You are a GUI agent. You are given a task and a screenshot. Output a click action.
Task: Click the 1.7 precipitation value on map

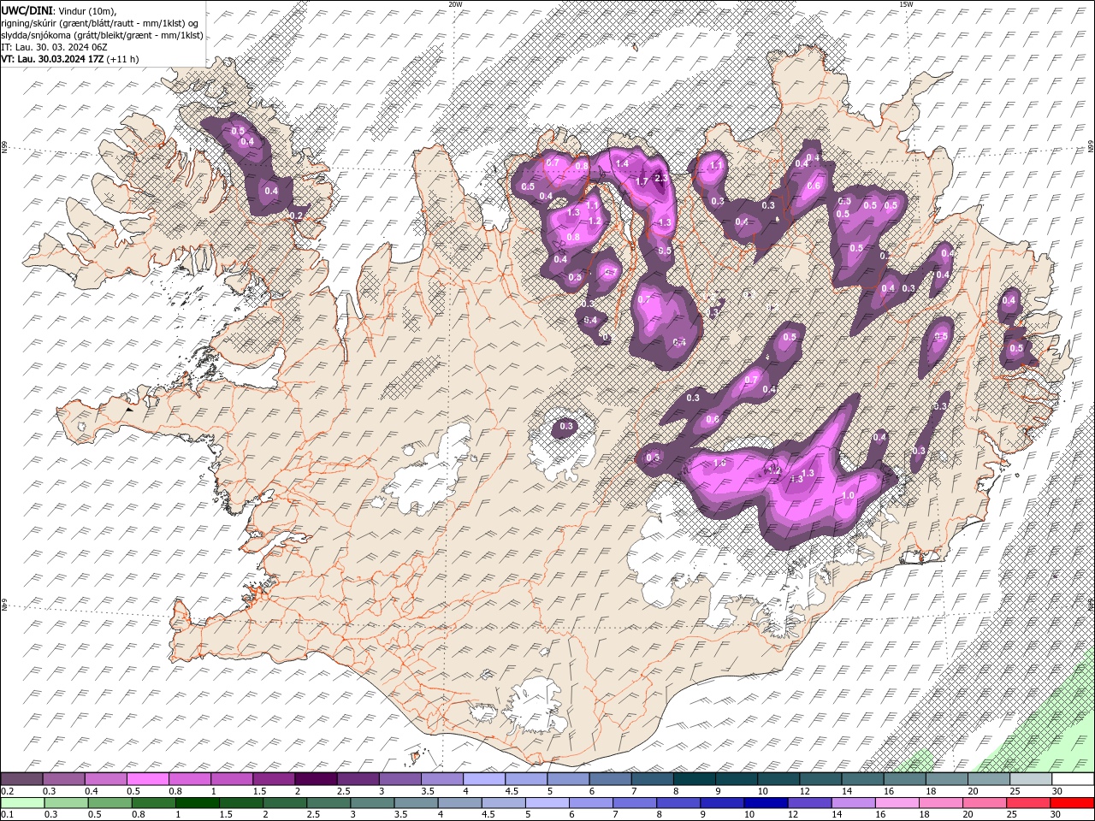point(642,181)
